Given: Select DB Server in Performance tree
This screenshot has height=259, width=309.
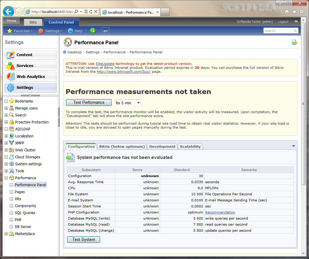Looking at the screenshot, I should [x=23, y=227].
